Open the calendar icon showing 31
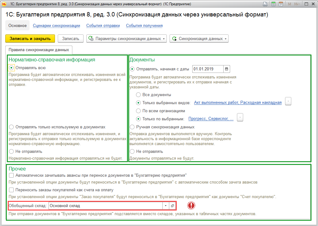The image size is (318, 226). [x=281, y=4]
